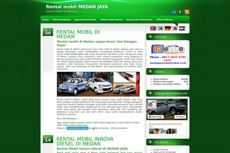Click the Visitors sidebar heading

click(159, 72)
